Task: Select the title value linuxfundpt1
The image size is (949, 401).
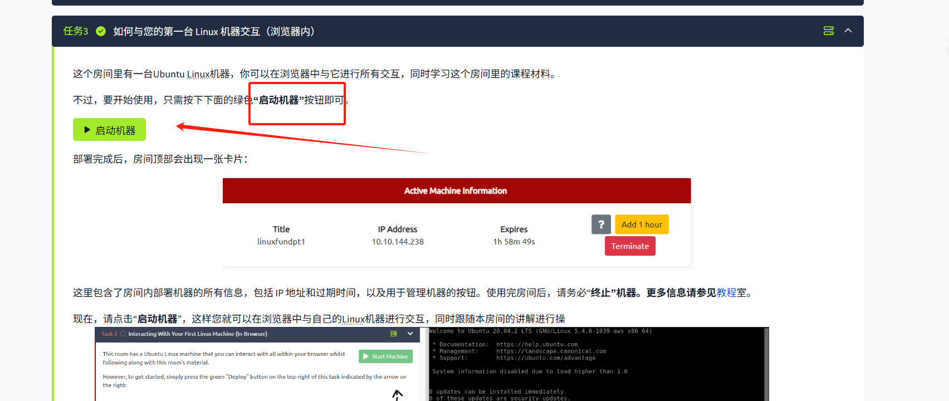Action: pyautogui.click(x=281, y=242)
